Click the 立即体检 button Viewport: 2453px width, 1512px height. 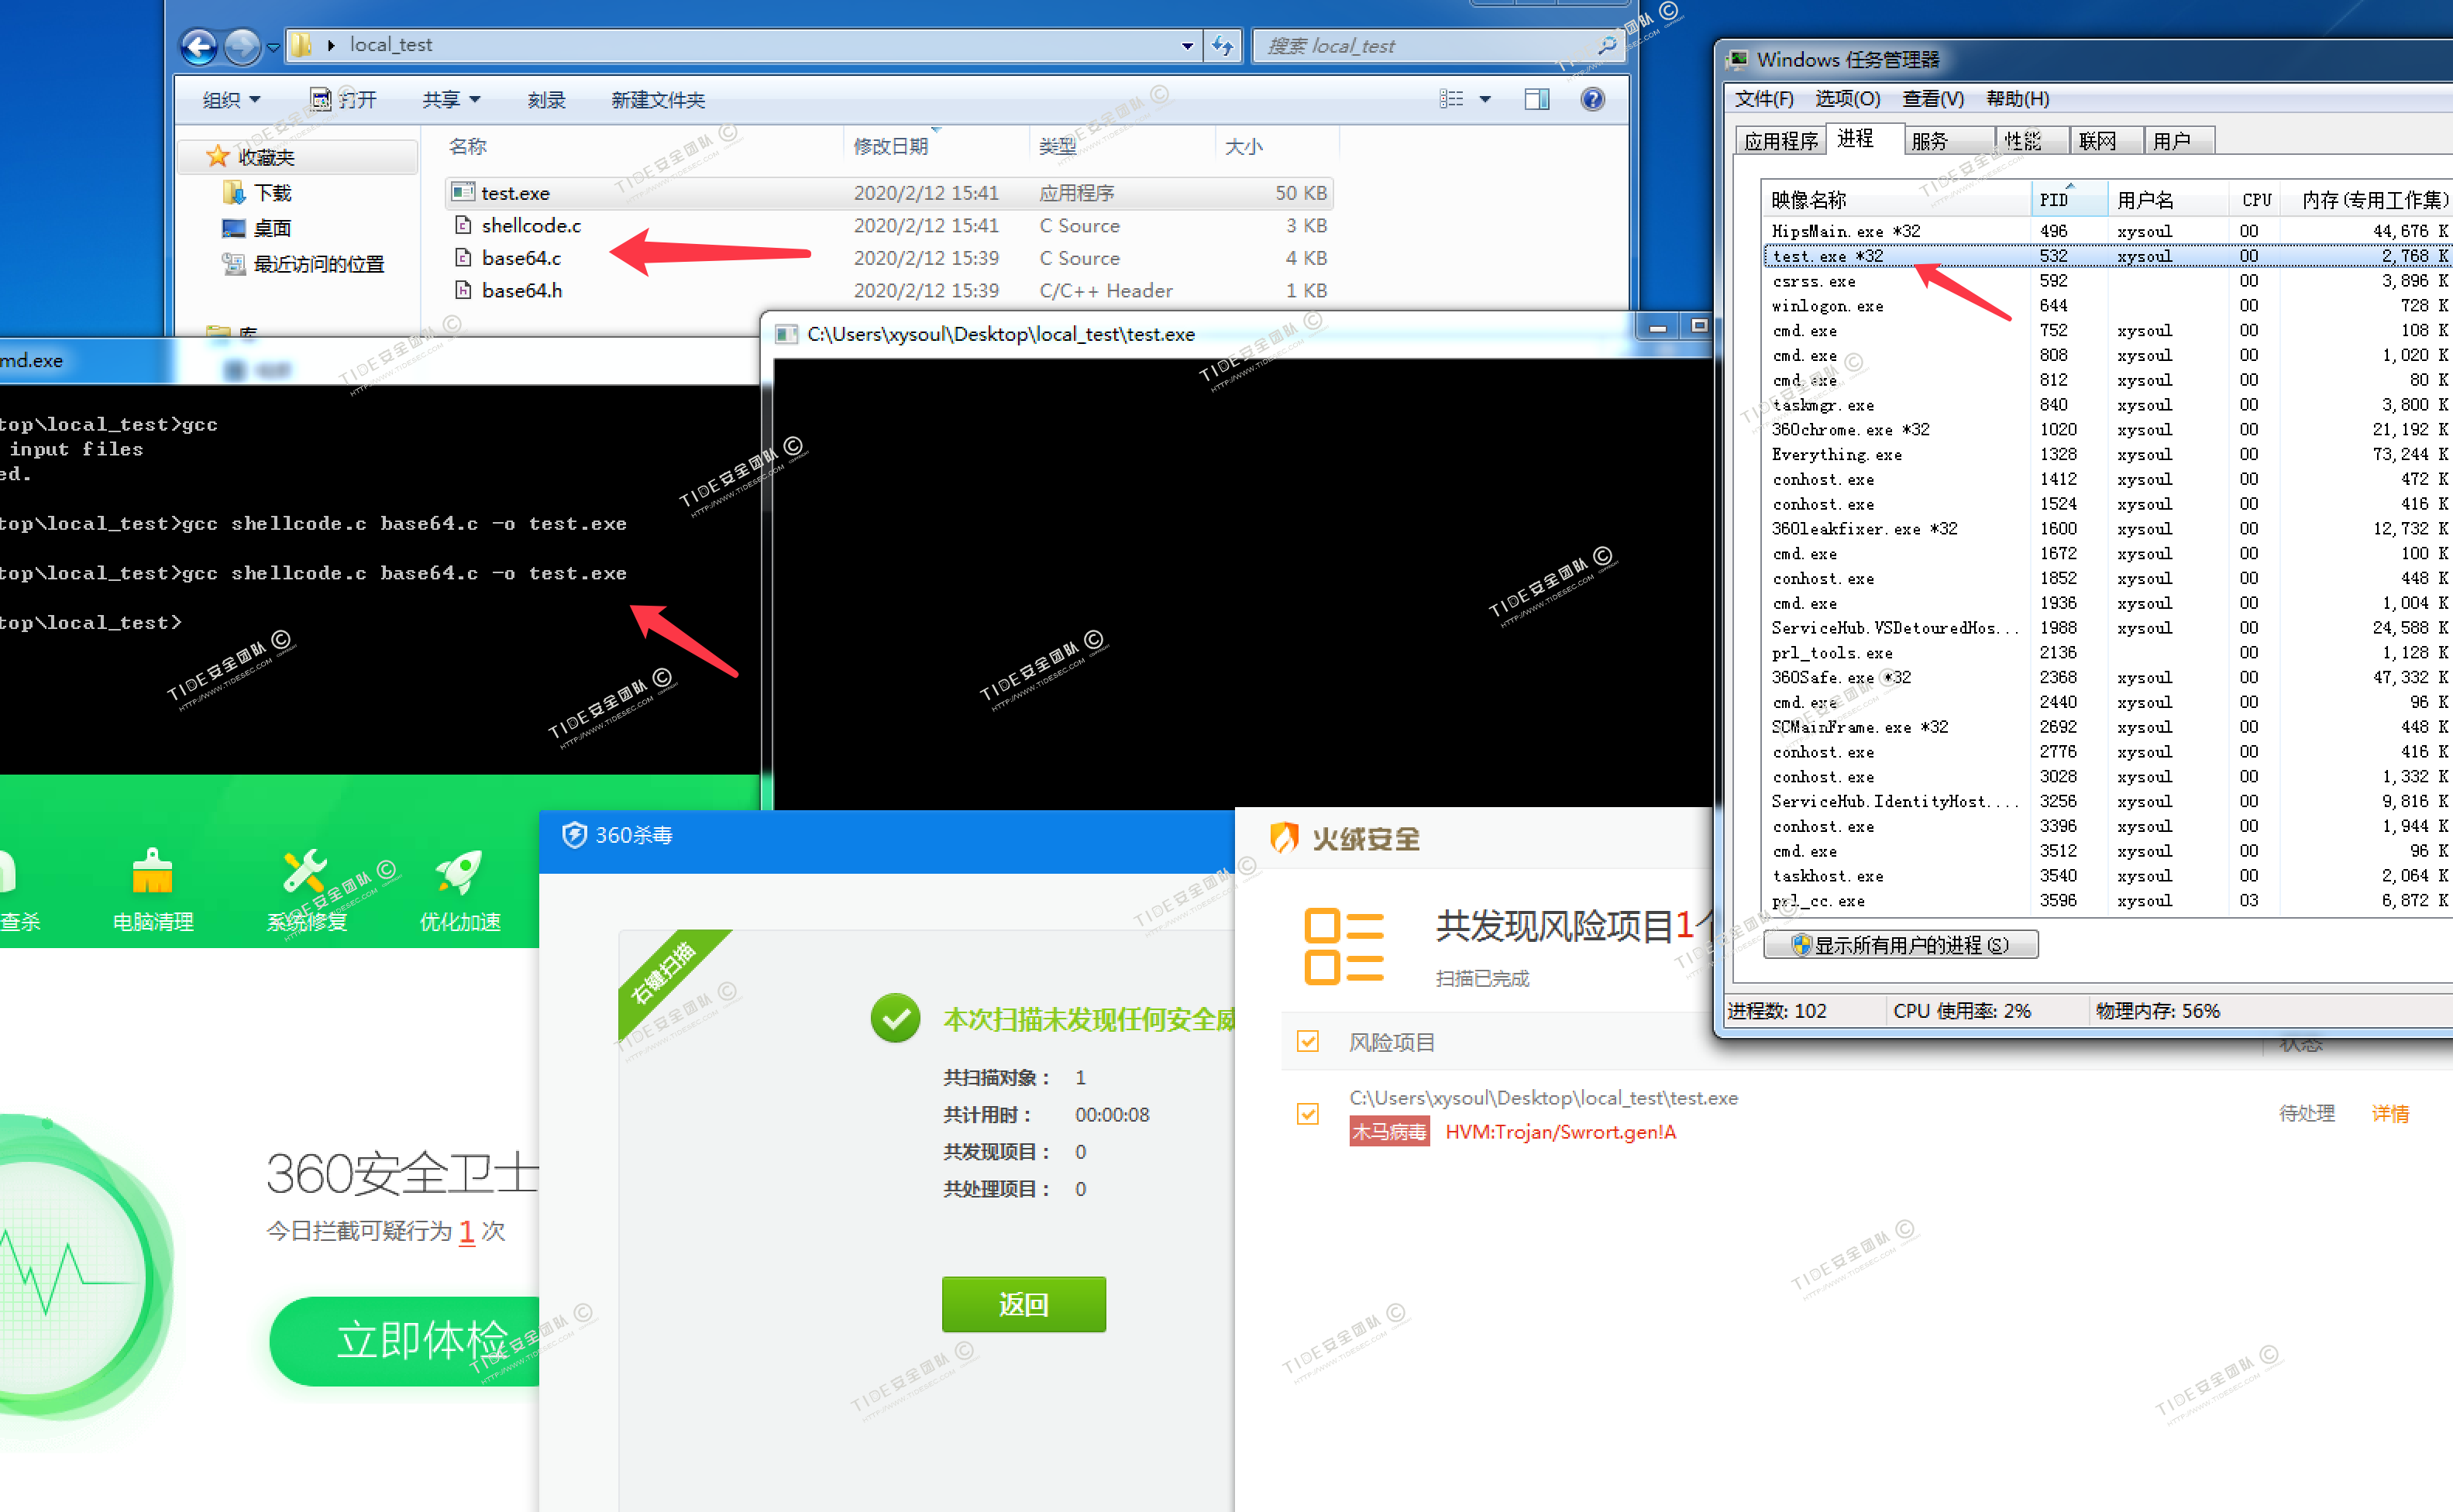pyautogui.click(x=425, y=1341)
